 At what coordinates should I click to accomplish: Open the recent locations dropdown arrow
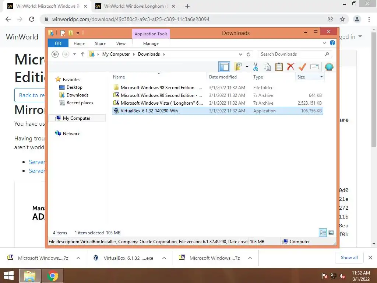click(74, 54)
